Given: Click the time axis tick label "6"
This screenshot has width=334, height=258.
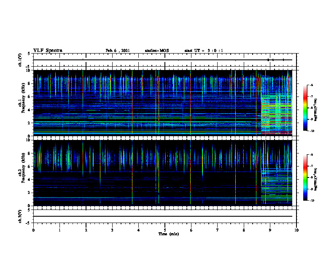Looking at the screenshot, I should point(191,230).
